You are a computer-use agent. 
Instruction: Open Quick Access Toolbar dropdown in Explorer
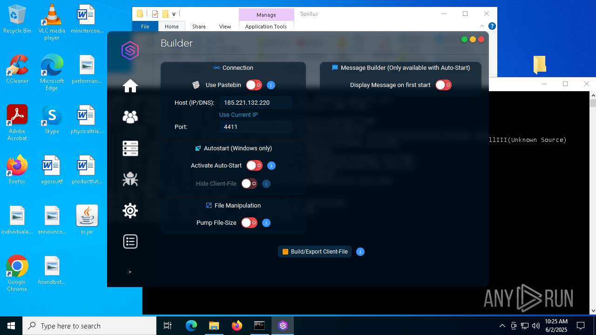tap(174, 14)
